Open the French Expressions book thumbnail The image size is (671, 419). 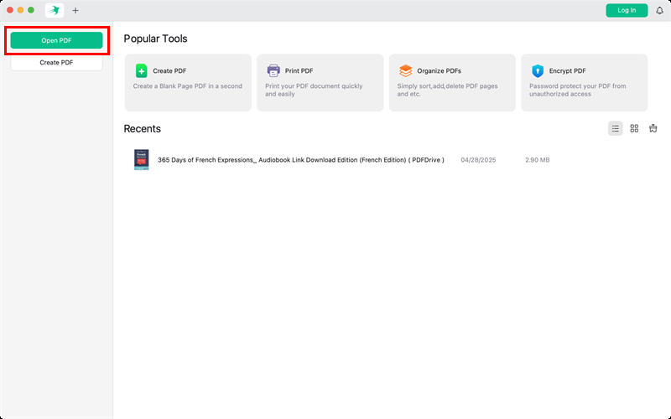[x=141, y=160]
